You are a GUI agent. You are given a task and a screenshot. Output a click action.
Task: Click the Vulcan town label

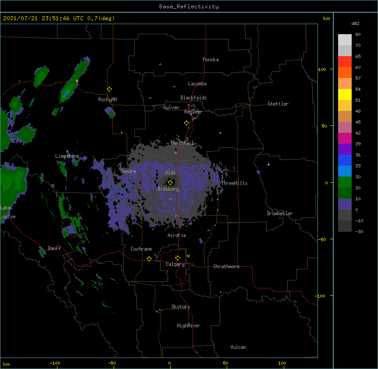point(238,347)
